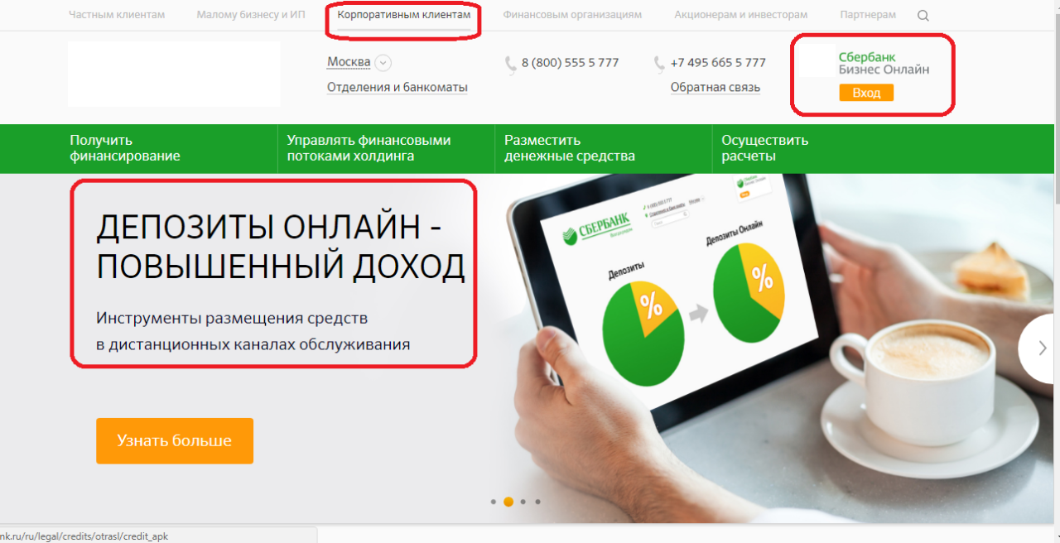Open the Москва city link

(x=349, y=63)
